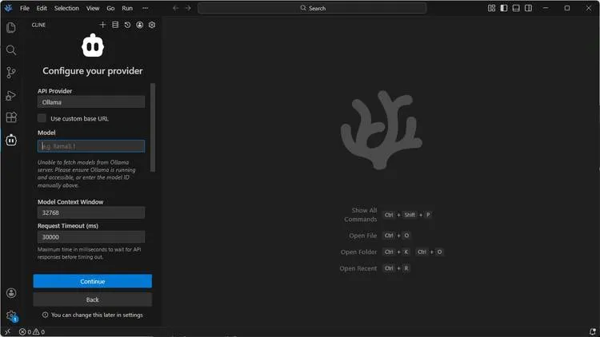
Task: Toggle primary side bar layout icon
Action: point(504,8)
